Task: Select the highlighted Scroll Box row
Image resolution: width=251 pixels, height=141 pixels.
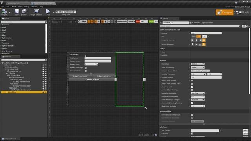Action: coord(24,92)
